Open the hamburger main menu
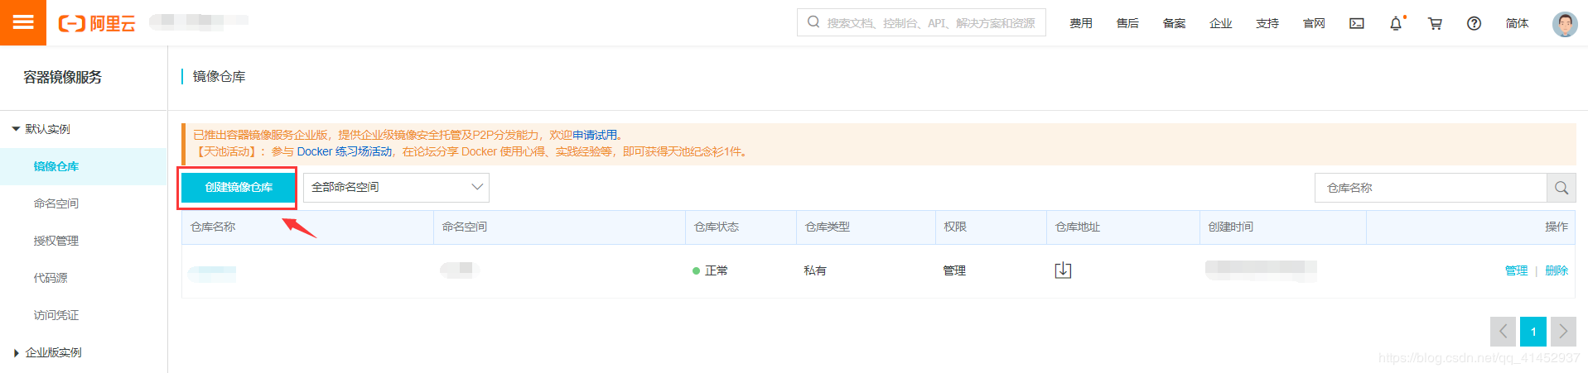The image size is (1588, 373). (x=23, y=22)
